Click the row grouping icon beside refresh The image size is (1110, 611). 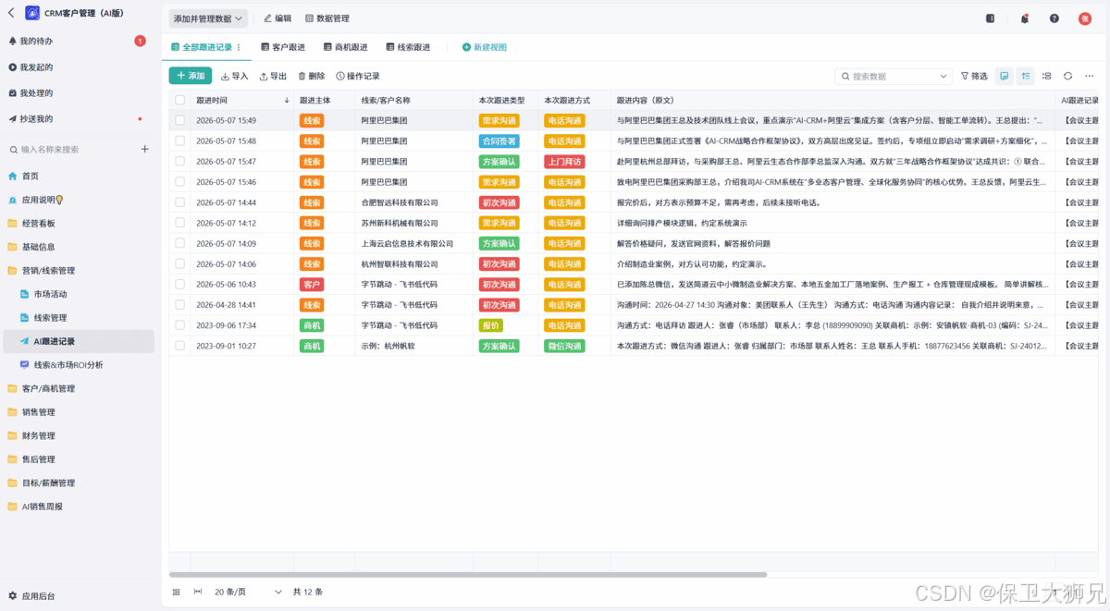tap(1046, 77)
